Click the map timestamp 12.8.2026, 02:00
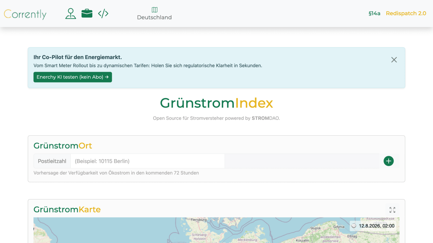The height and width of the screenshot is (243, 433). tap(377, 226)
